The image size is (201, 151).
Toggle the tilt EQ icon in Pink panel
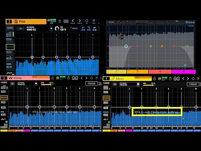pyautogui.click(x=95, y=29)
